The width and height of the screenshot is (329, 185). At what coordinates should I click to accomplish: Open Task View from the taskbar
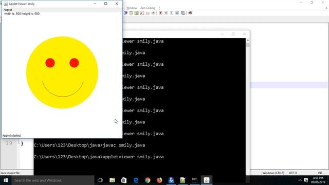(100, 180)
